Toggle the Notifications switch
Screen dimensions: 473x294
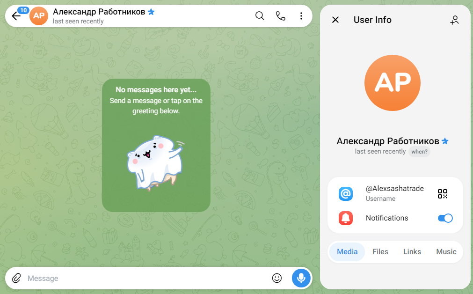point(445,218)
